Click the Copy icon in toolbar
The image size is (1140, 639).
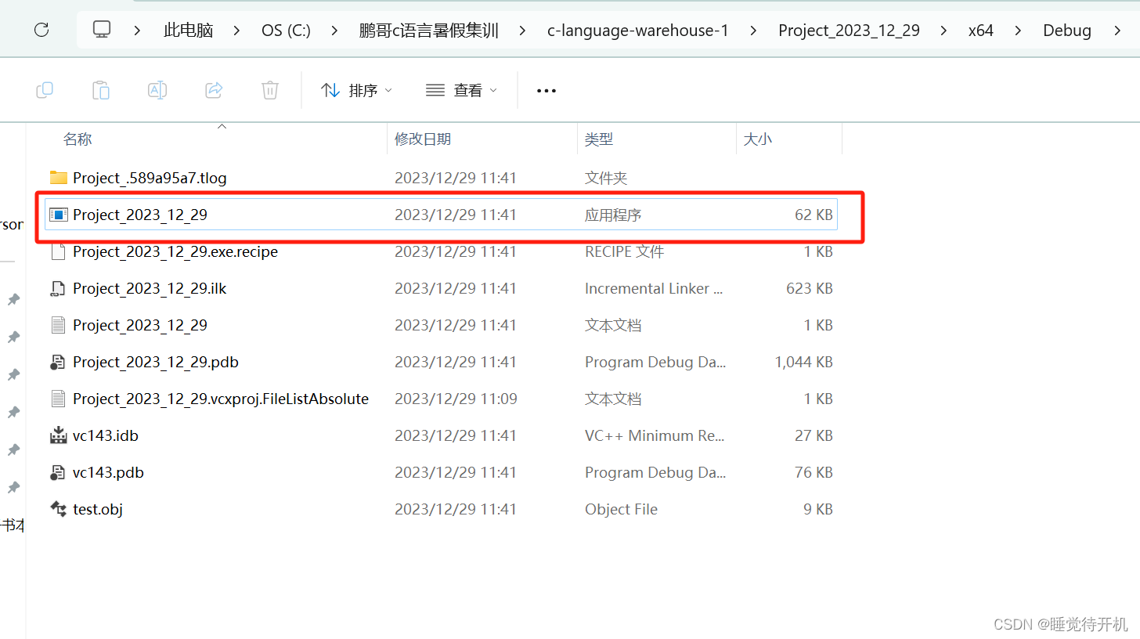pyautogui.click(x=45, y=90)
